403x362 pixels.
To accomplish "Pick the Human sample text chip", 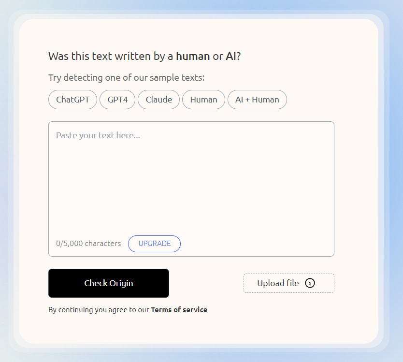I will pyautogui.click(x=203, y=100).
